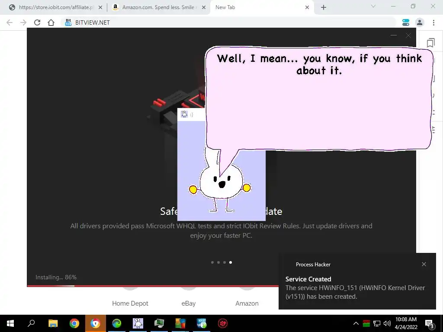Dismiss the Process Hacker notification
This screenshot has height=332, width=443.
(x=424, y=264)
